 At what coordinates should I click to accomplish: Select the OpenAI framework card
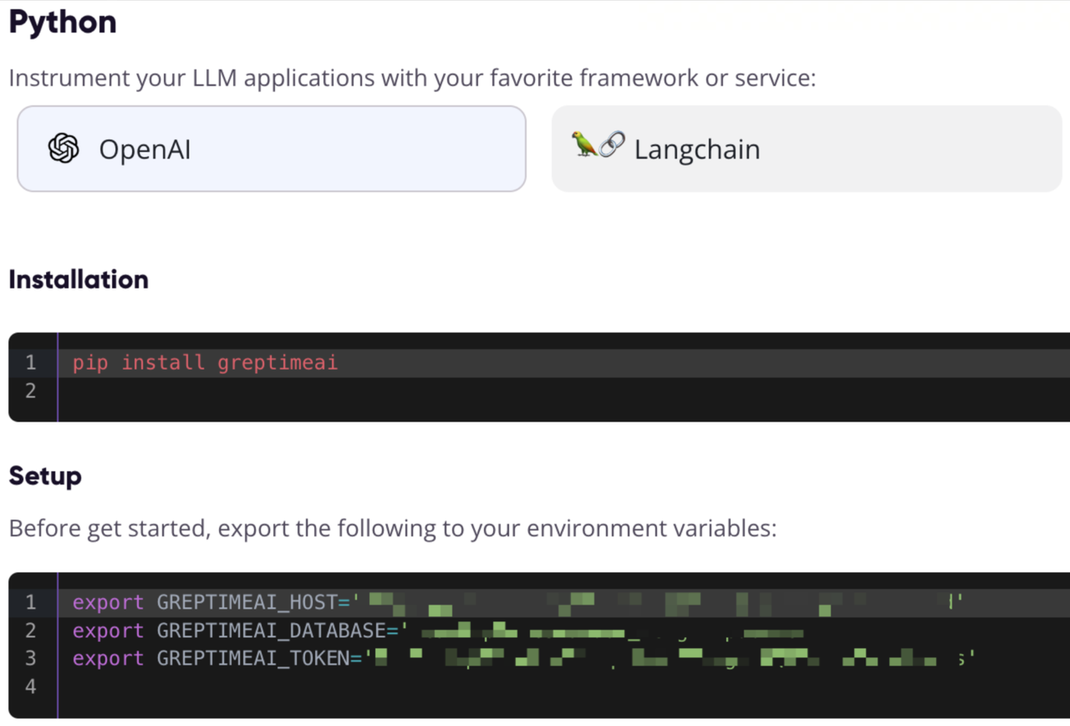click(272, 148)
